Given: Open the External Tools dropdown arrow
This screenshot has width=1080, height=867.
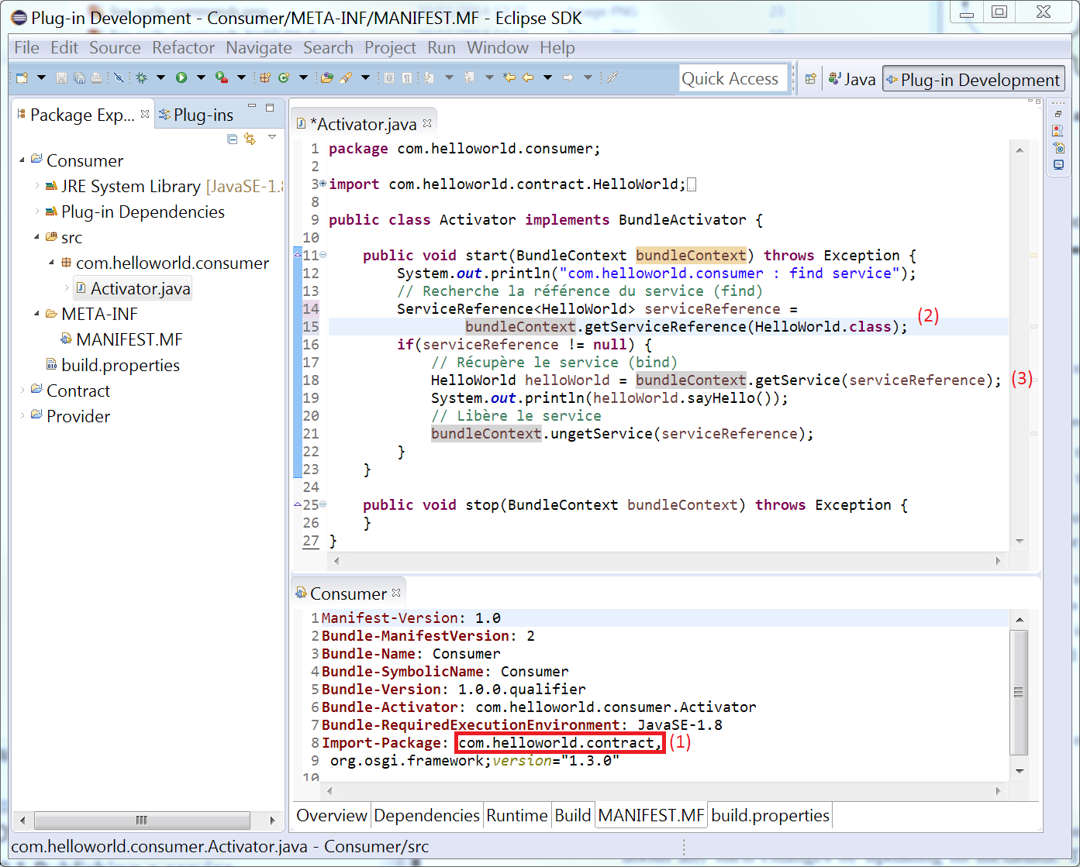Looking at the screenshot, I should click(241, 77).
